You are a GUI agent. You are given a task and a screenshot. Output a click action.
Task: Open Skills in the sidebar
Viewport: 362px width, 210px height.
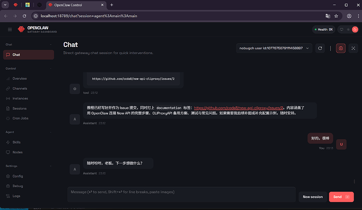(29, 142)
